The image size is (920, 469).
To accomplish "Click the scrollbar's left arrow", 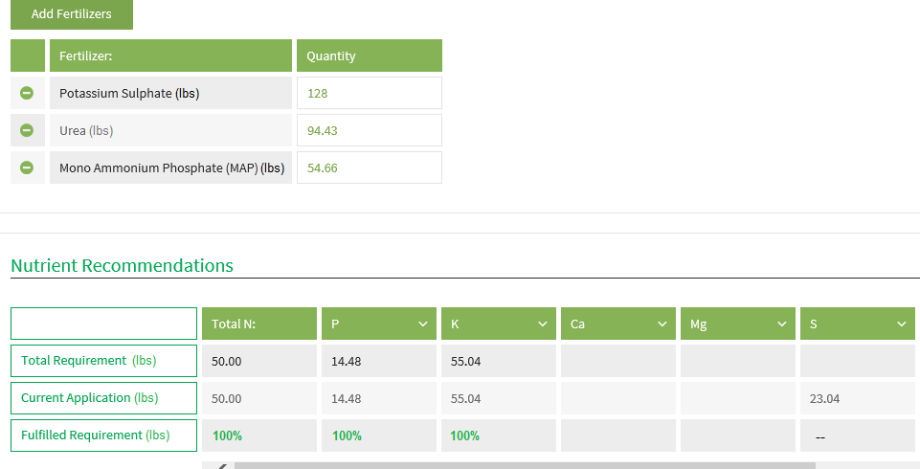I will 220,466.
